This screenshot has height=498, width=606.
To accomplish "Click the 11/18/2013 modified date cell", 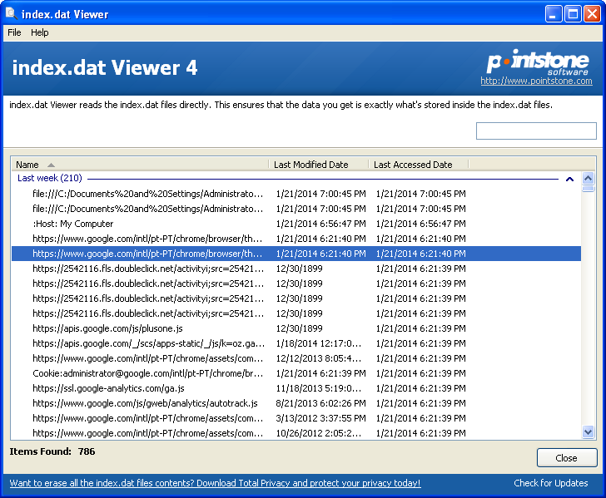I will (x=319, y=388).
